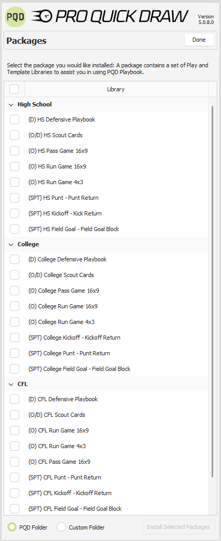
Task: Click Install Selected Packages button
Action: (x=178, y=527)
